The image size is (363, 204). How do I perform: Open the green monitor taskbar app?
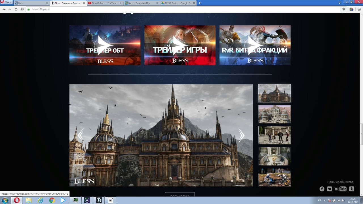[75, 200]
